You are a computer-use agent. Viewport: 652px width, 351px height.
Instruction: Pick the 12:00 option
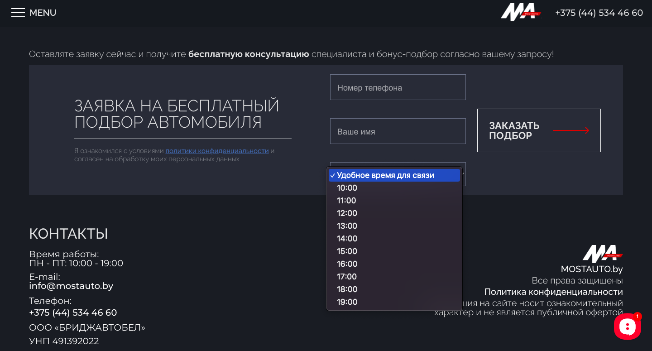347,213
